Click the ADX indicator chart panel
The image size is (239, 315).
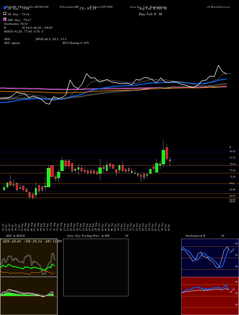(x=29, y=258)
